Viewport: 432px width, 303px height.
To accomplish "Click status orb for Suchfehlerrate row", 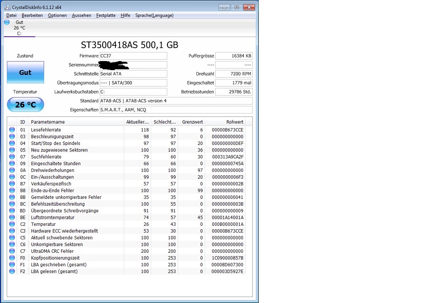I will tap(12, 157).
